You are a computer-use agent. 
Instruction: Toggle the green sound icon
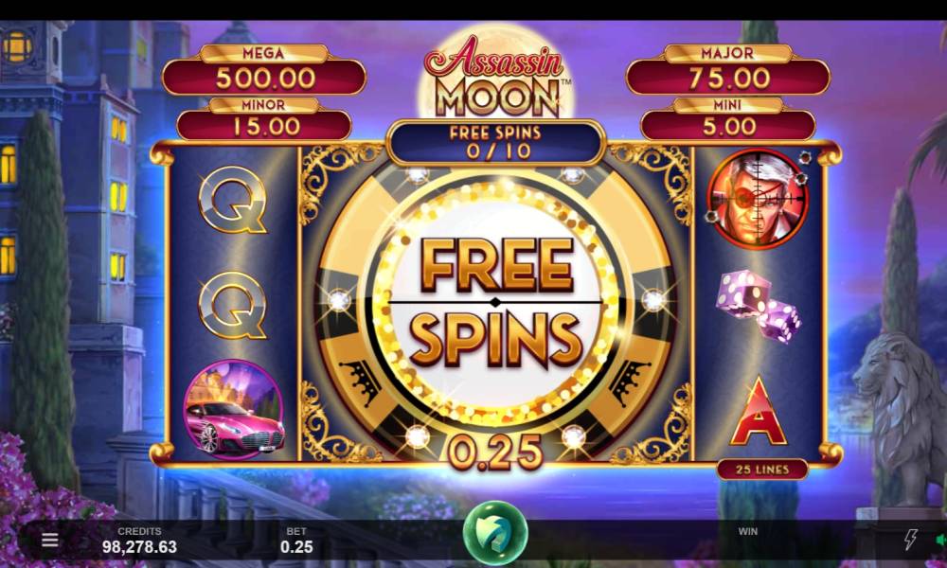point(941,540)
